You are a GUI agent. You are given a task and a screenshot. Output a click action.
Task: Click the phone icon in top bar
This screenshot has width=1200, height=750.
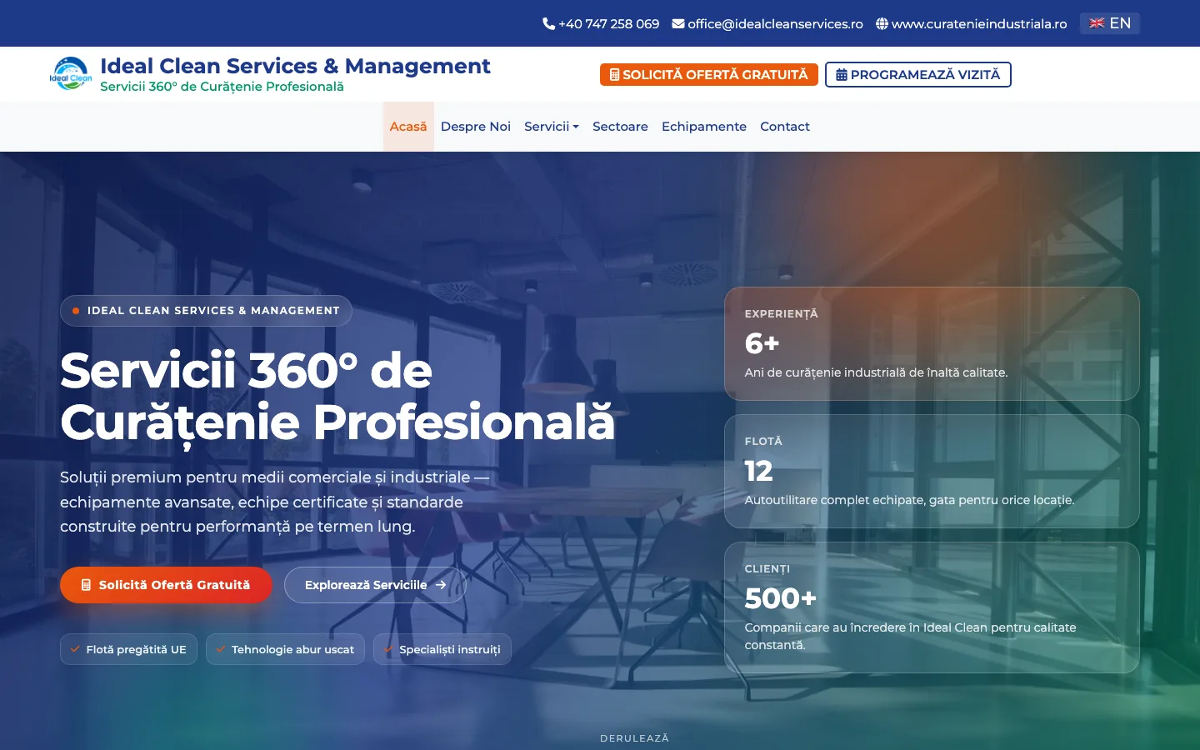coord(548,24)
